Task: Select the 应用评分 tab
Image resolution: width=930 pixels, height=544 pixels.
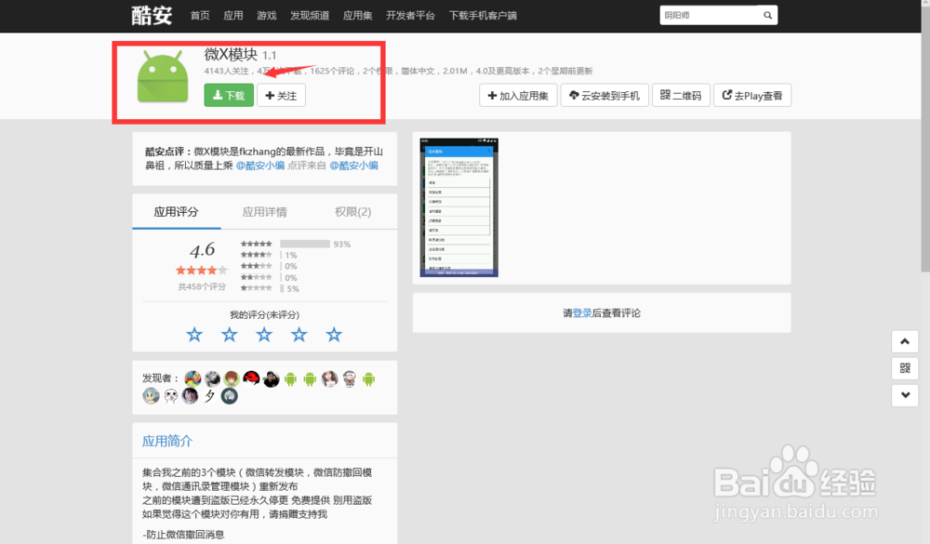Action: (176, 212)
